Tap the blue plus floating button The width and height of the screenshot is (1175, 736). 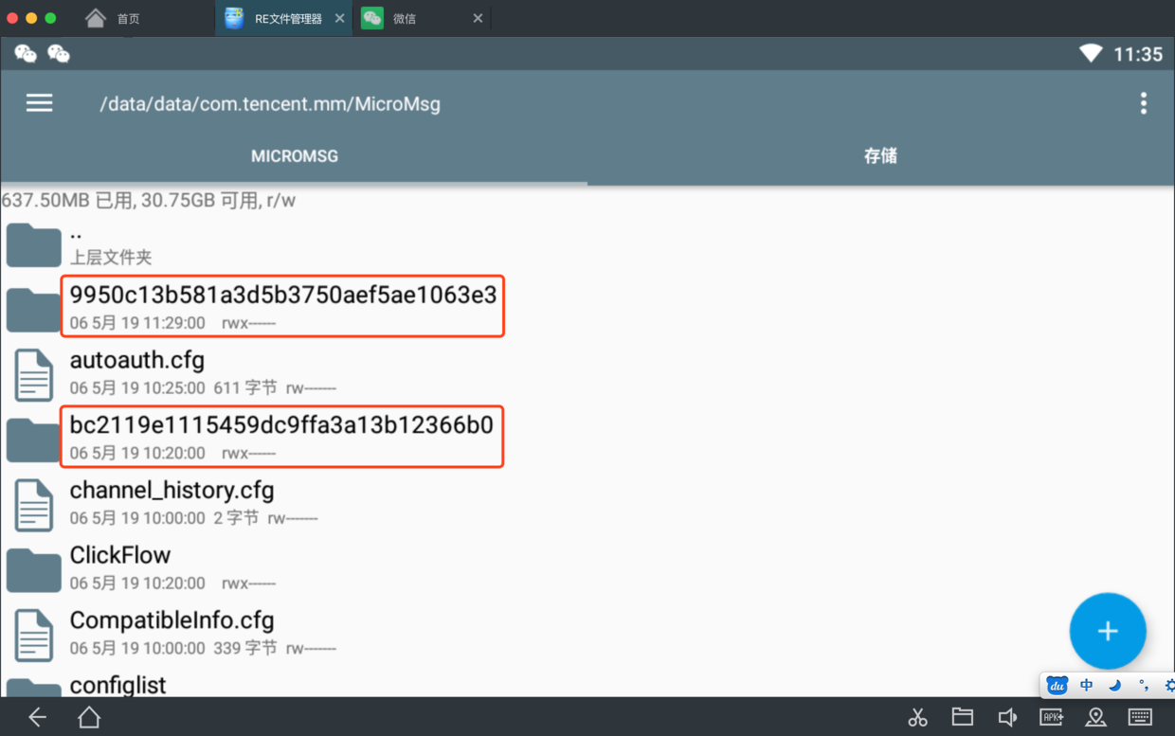pyautogui.click(x=1108, y=631)
